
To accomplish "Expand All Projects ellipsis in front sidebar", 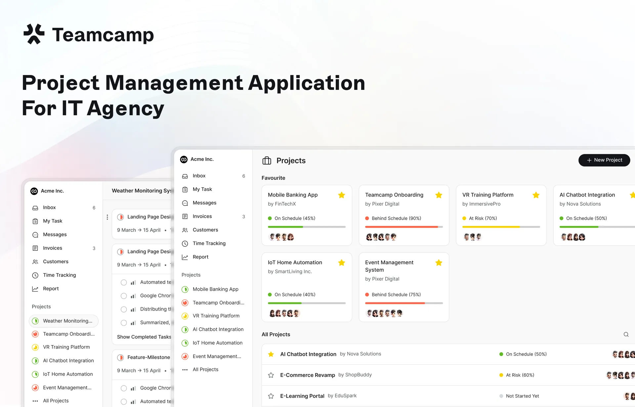I will click(x=185, y=370).
